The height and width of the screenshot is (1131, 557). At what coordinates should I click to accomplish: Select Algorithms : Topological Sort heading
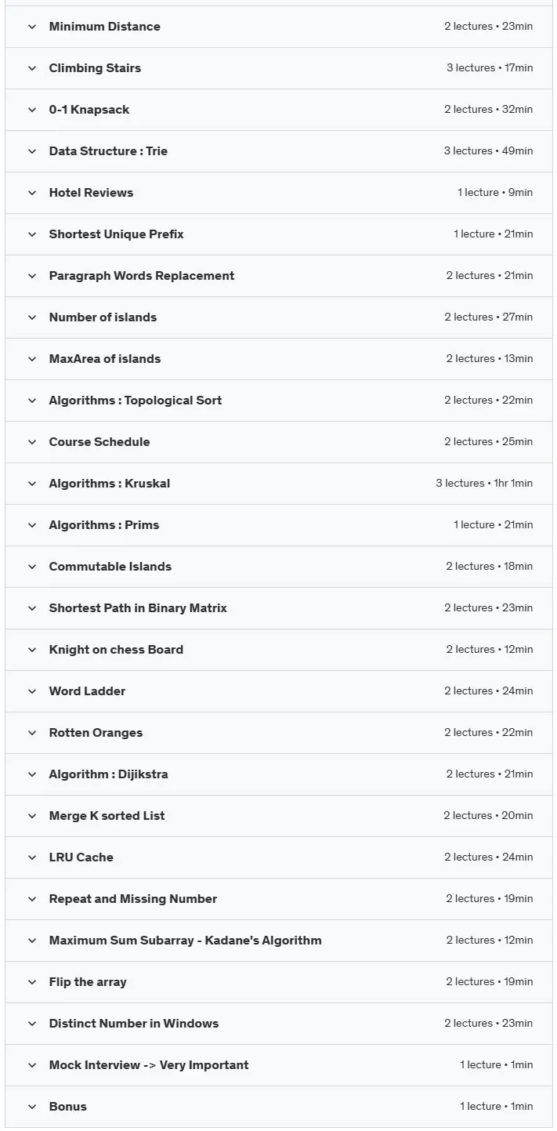point(136,401)
